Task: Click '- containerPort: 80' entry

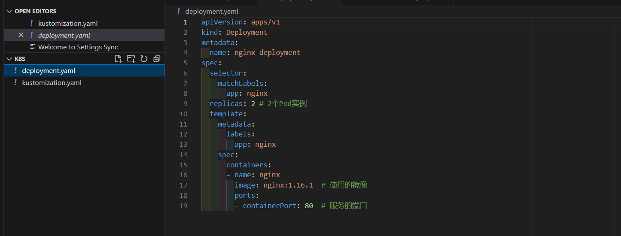Action: 274,206
